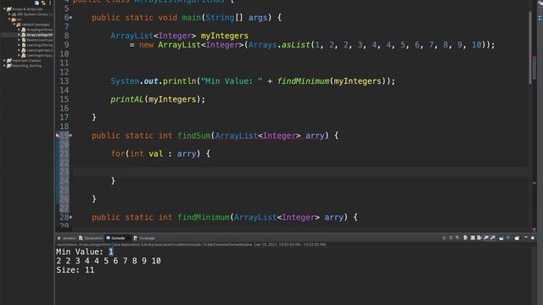Click the printAL call on line 15
The height and width of the screenshot is (305, 543).
(126, 100)
